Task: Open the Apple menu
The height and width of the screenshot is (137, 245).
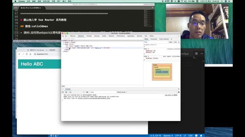Action: tap(15, 1)
